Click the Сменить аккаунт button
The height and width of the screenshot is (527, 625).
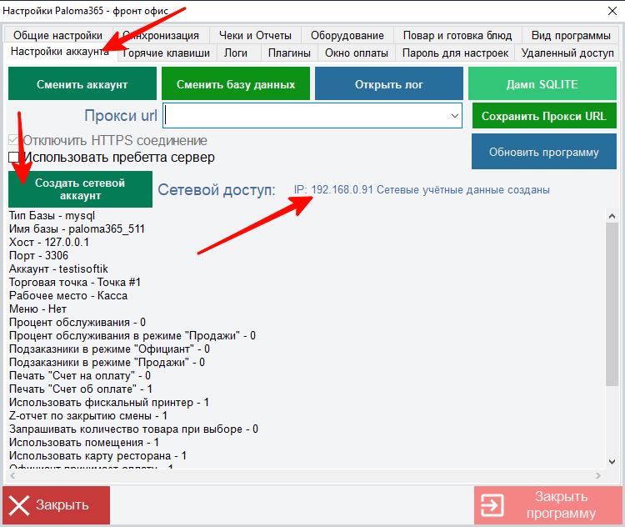82,83
